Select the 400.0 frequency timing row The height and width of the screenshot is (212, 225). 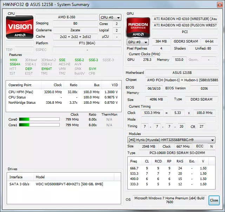pos(171,179)
